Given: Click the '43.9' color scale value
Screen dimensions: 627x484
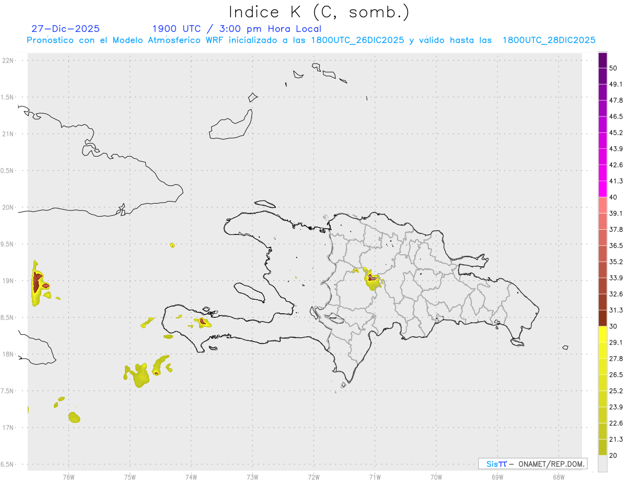Looking at the screenshot, I should (617, 149).
